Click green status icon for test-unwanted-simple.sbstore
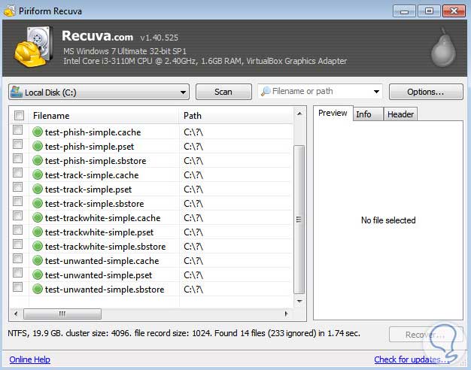The width and height of the screenshot is (471, 370). (38, 290)
